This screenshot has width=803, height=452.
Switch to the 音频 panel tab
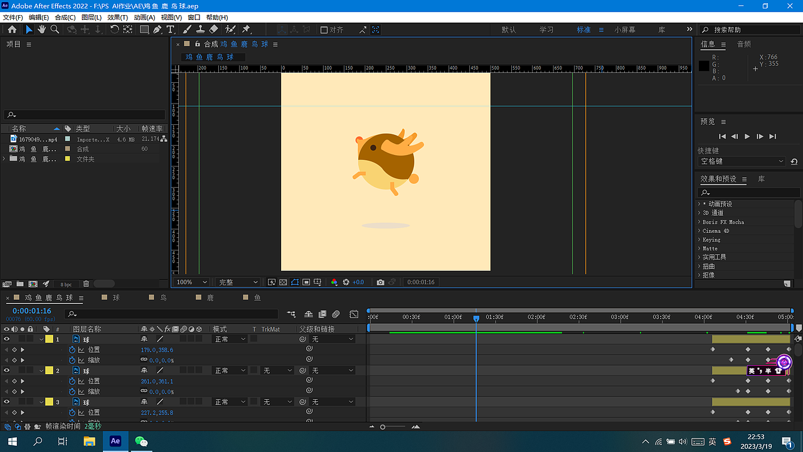(744, 44)
